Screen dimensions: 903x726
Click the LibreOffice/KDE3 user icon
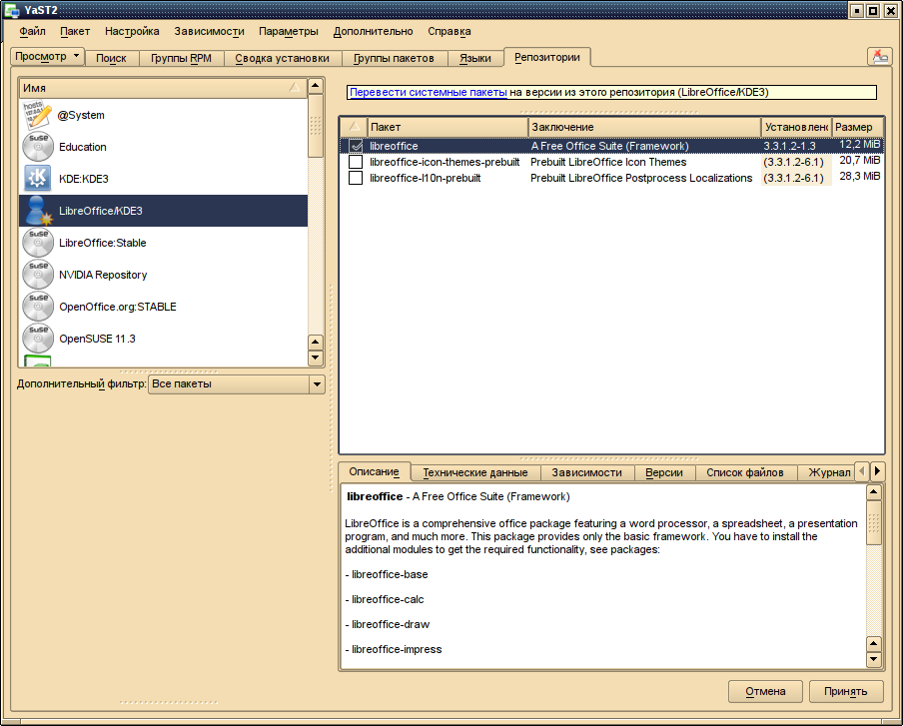tap(38, 210)
